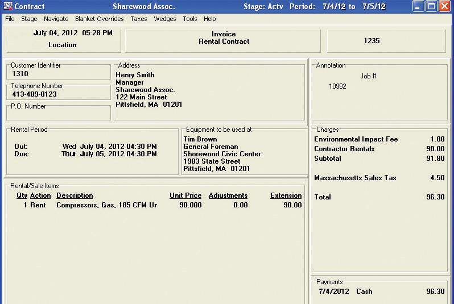Click the Contract app icon in title bar
The width and height of the screenshot is (454, 304).
(x=8, y=6)
